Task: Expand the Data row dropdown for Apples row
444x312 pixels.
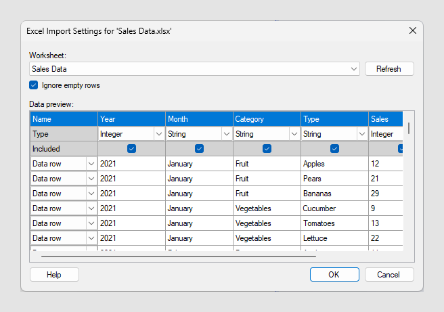Action: (x=91, y=164)
